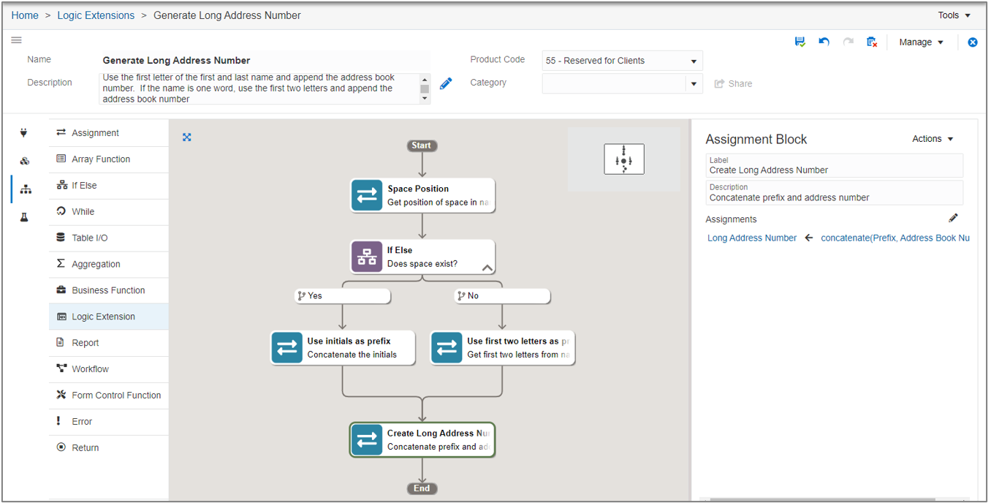Click the fit-to-screen expand icon on canvas

click(187, 137)
